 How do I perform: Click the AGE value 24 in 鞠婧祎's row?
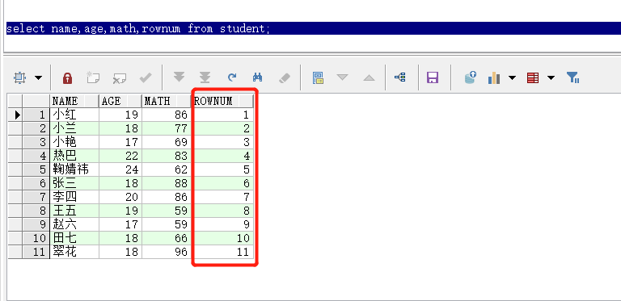[120, 169]
